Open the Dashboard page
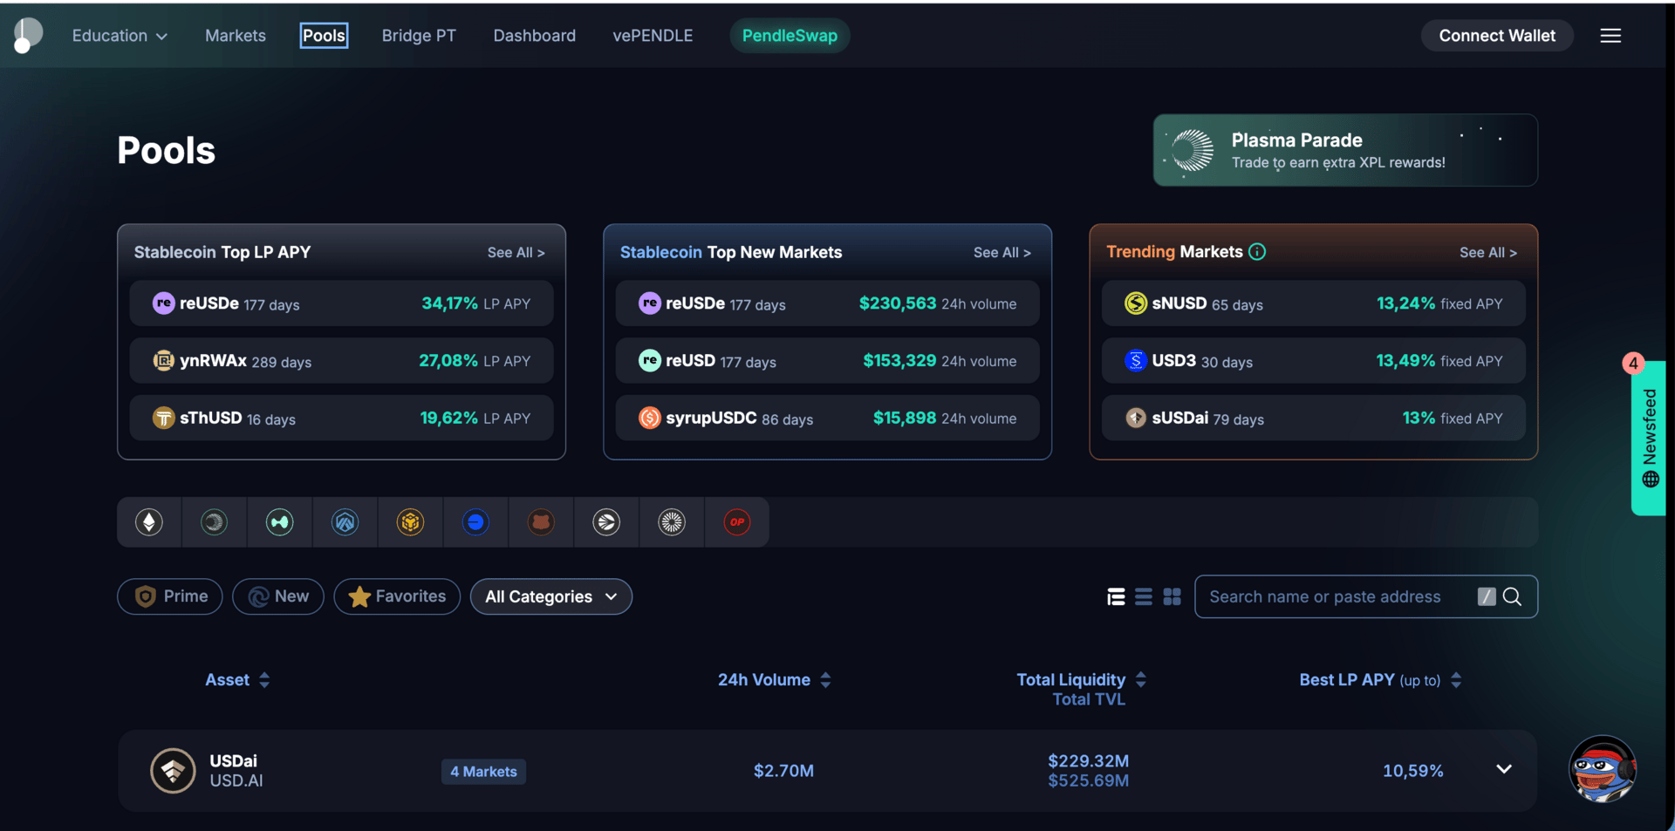The height and width of the screenshot is (831, 1675). pos(535,36)
